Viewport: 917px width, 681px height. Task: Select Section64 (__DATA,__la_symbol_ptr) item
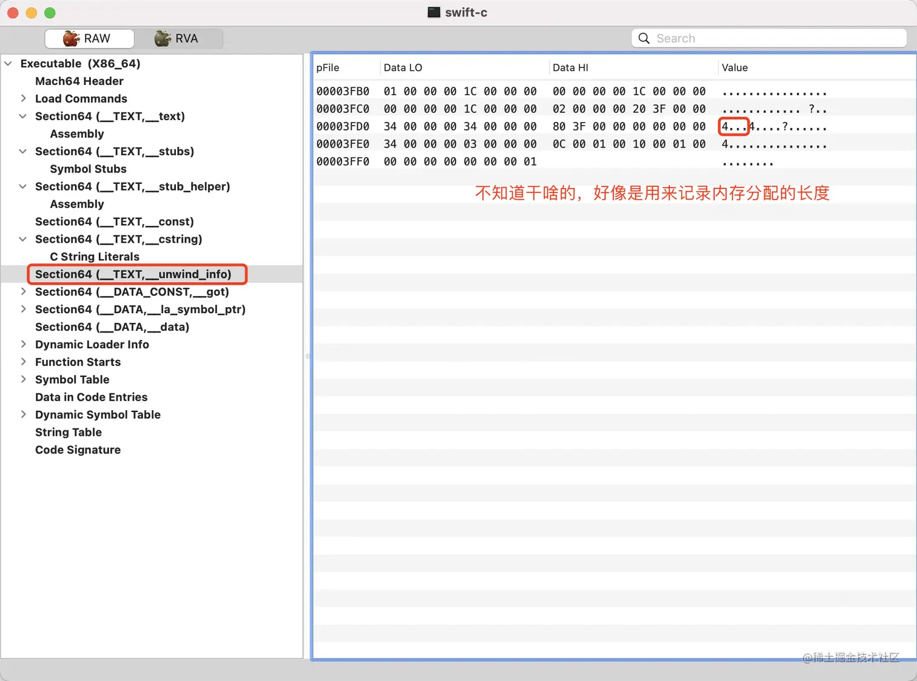[140, 310]
